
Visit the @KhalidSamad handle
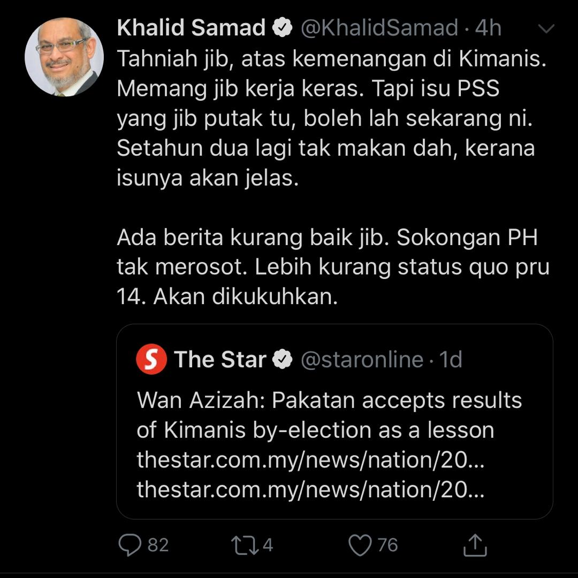coord(379,28)
